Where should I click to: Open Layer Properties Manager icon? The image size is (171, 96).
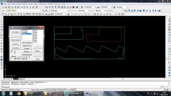[3, 11]
